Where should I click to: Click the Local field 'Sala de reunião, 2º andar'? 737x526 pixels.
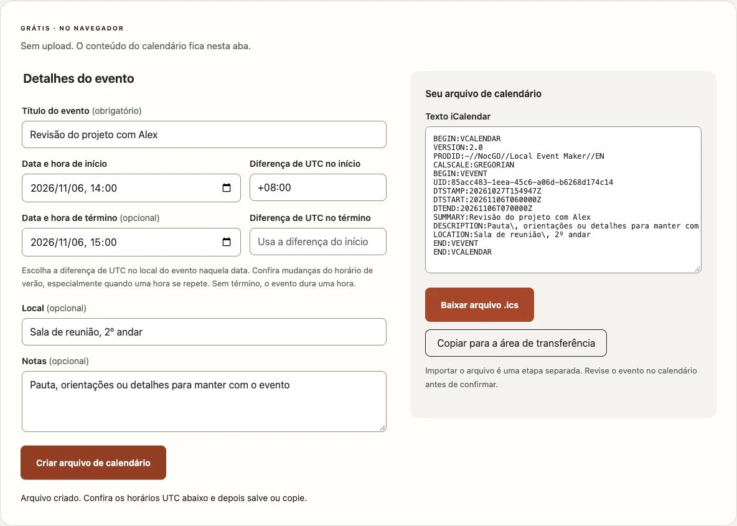tap(204, 332)
